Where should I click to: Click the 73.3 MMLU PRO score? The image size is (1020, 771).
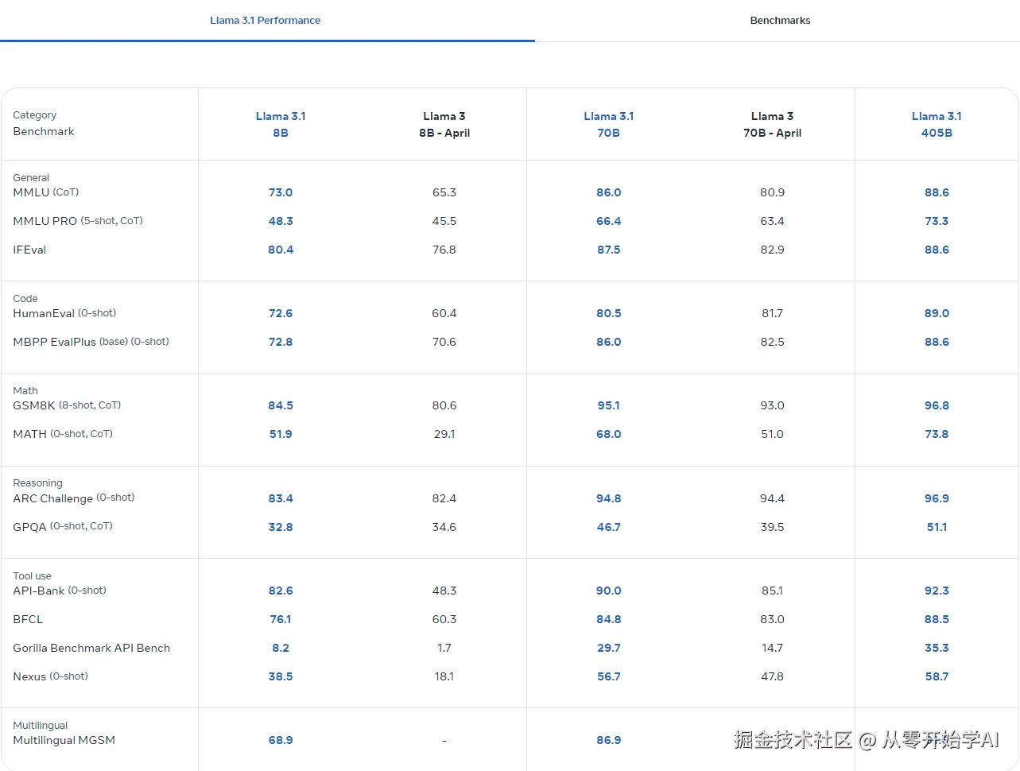pos(937,221)
